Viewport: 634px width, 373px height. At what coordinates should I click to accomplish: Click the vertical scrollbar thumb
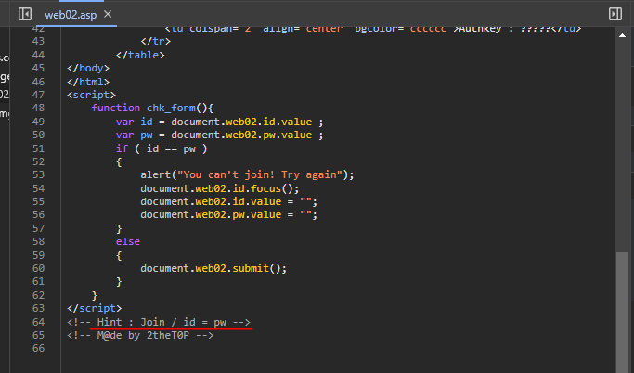(x=622, y=311)
